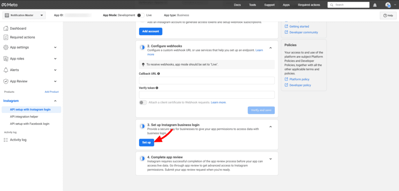Click the Dashboard label in sidebar
The width and height of the screenshot is (399, 191).
[x=18, y=28]
